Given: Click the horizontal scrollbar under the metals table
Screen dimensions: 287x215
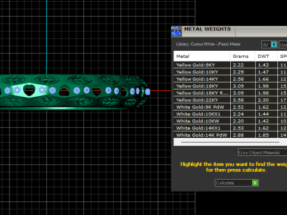Looking at the screenshot, I should point(230,142).
